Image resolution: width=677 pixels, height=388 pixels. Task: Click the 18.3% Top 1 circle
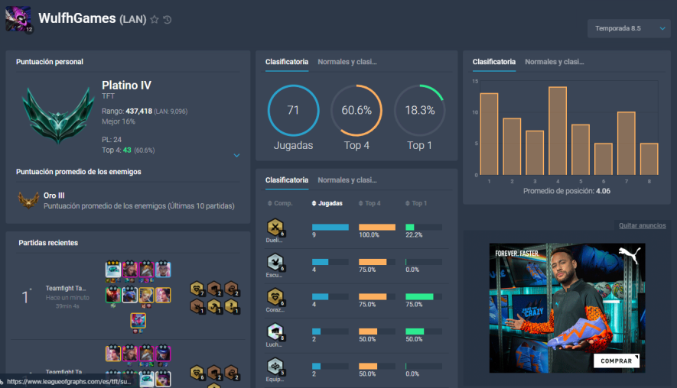pyautogui.click(x=420, y=110)
